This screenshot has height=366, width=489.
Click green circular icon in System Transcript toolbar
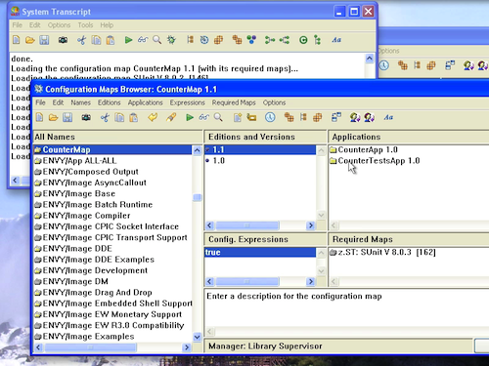click(303, 40)
